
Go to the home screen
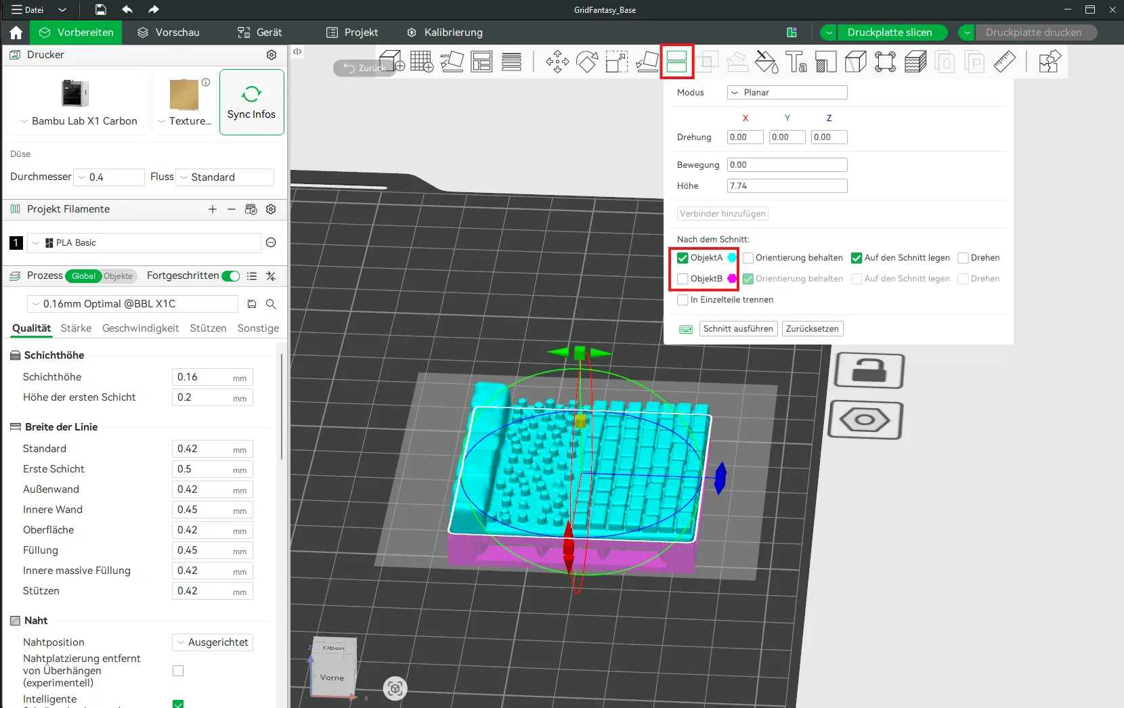click(16, 32)
